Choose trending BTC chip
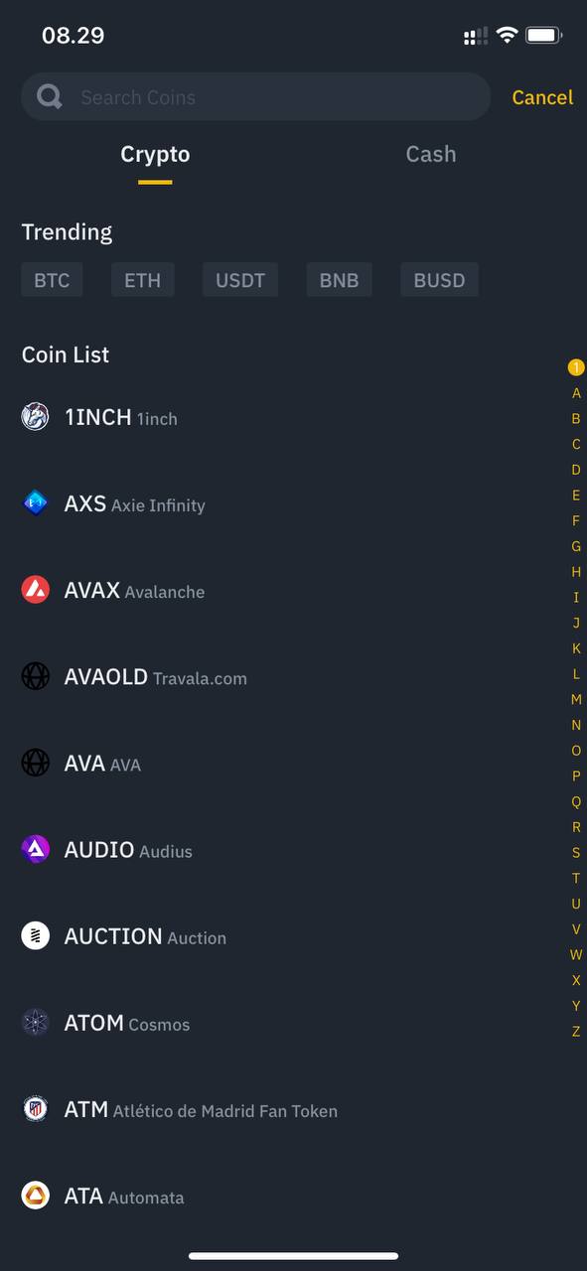Screen dimensions: 587x1271 click(x=52, y=280)
